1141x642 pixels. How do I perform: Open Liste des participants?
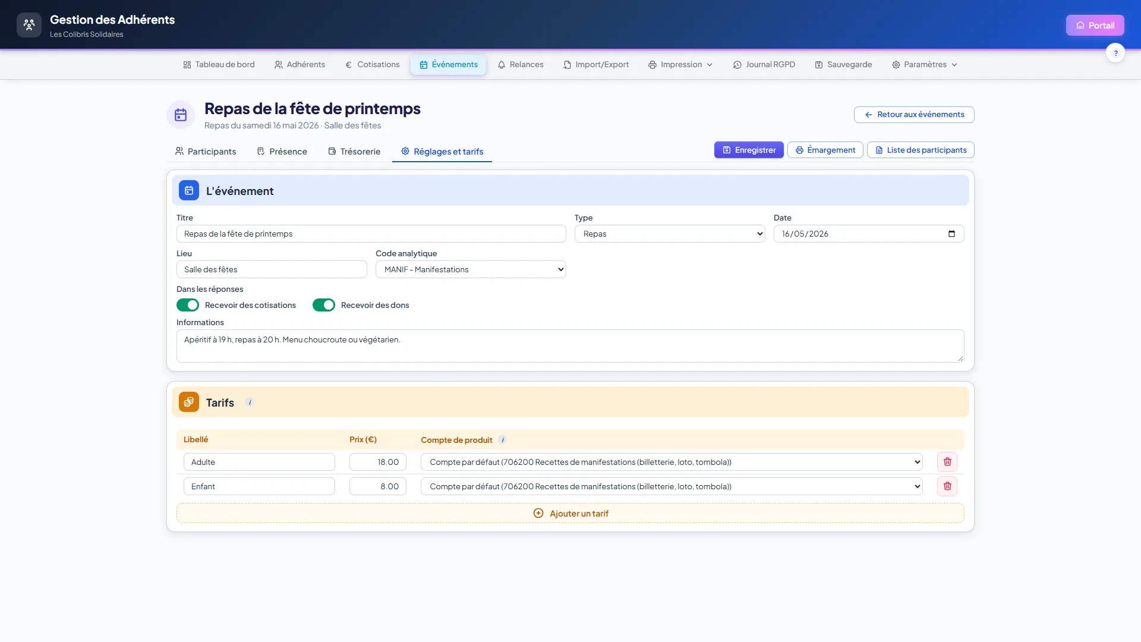(921, 150)
